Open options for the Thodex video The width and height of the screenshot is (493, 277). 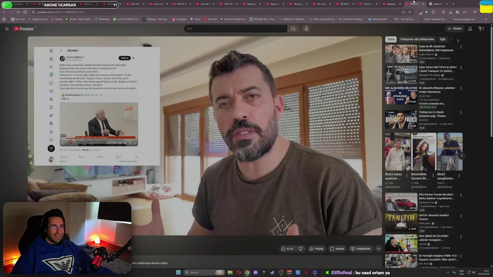pos(461,113)
